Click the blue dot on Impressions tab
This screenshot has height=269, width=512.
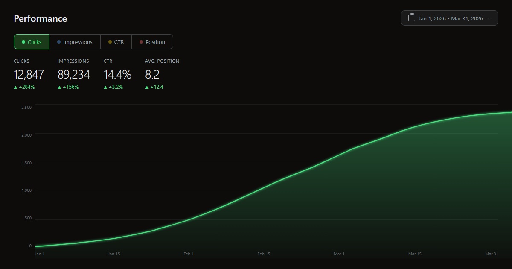tap(59, 42)
